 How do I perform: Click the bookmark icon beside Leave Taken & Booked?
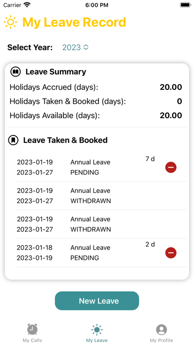click(13, 140)
